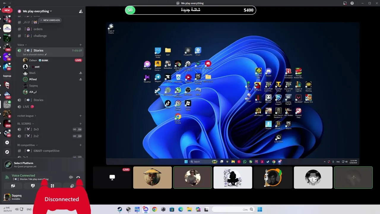Open the Windows Start menu button
The height and width of the screenshot is (214, 380).
point(260,209)
